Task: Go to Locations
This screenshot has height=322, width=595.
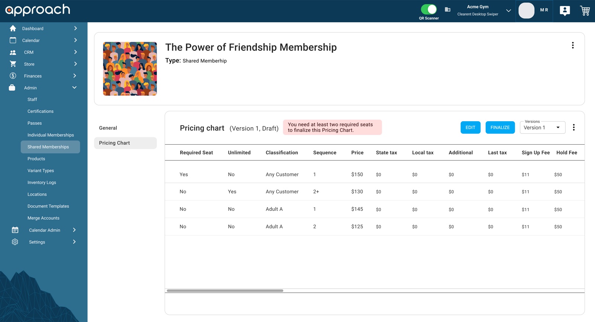Action: point(37,194)
